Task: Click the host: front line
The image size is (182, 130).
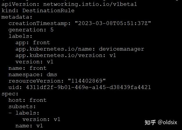Action: (27, 100)
